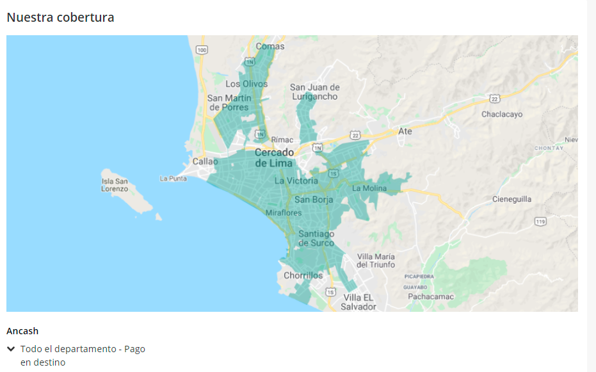Click Cercado de Lima map label
This screenshot has width=596, height=372.
[274, 158]
